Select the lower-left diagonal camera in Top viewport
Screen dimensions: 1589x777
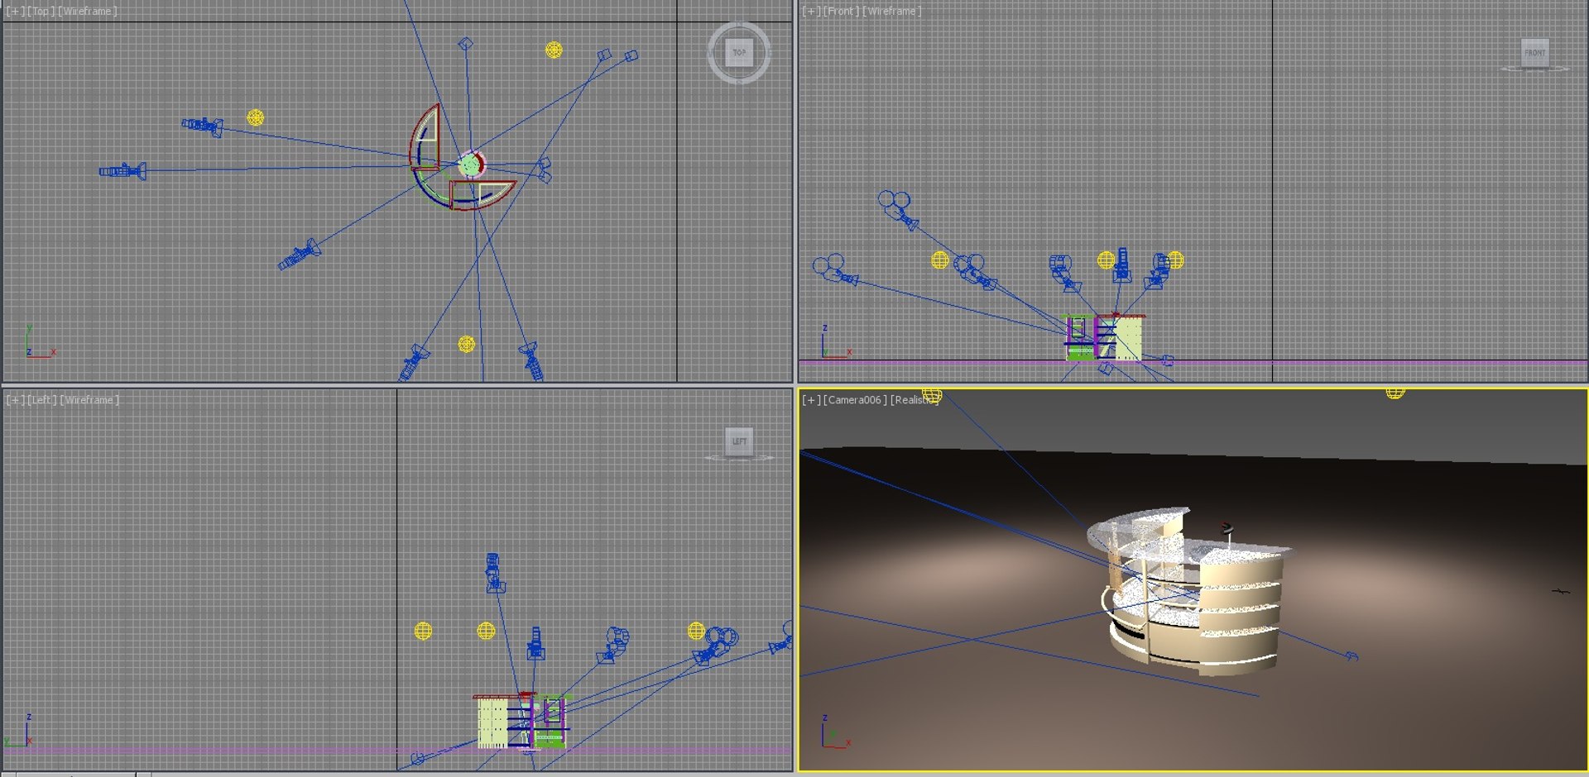tap(299, 254)
